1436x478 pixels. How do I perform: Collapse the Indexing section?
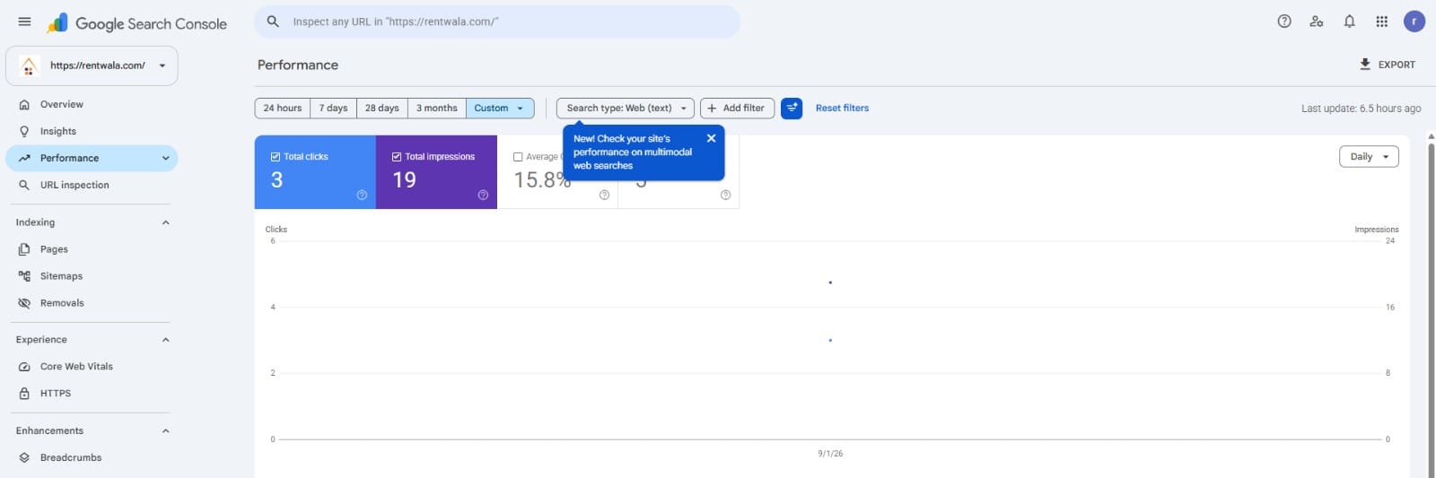pyautogui.click(x=165, y=222)
